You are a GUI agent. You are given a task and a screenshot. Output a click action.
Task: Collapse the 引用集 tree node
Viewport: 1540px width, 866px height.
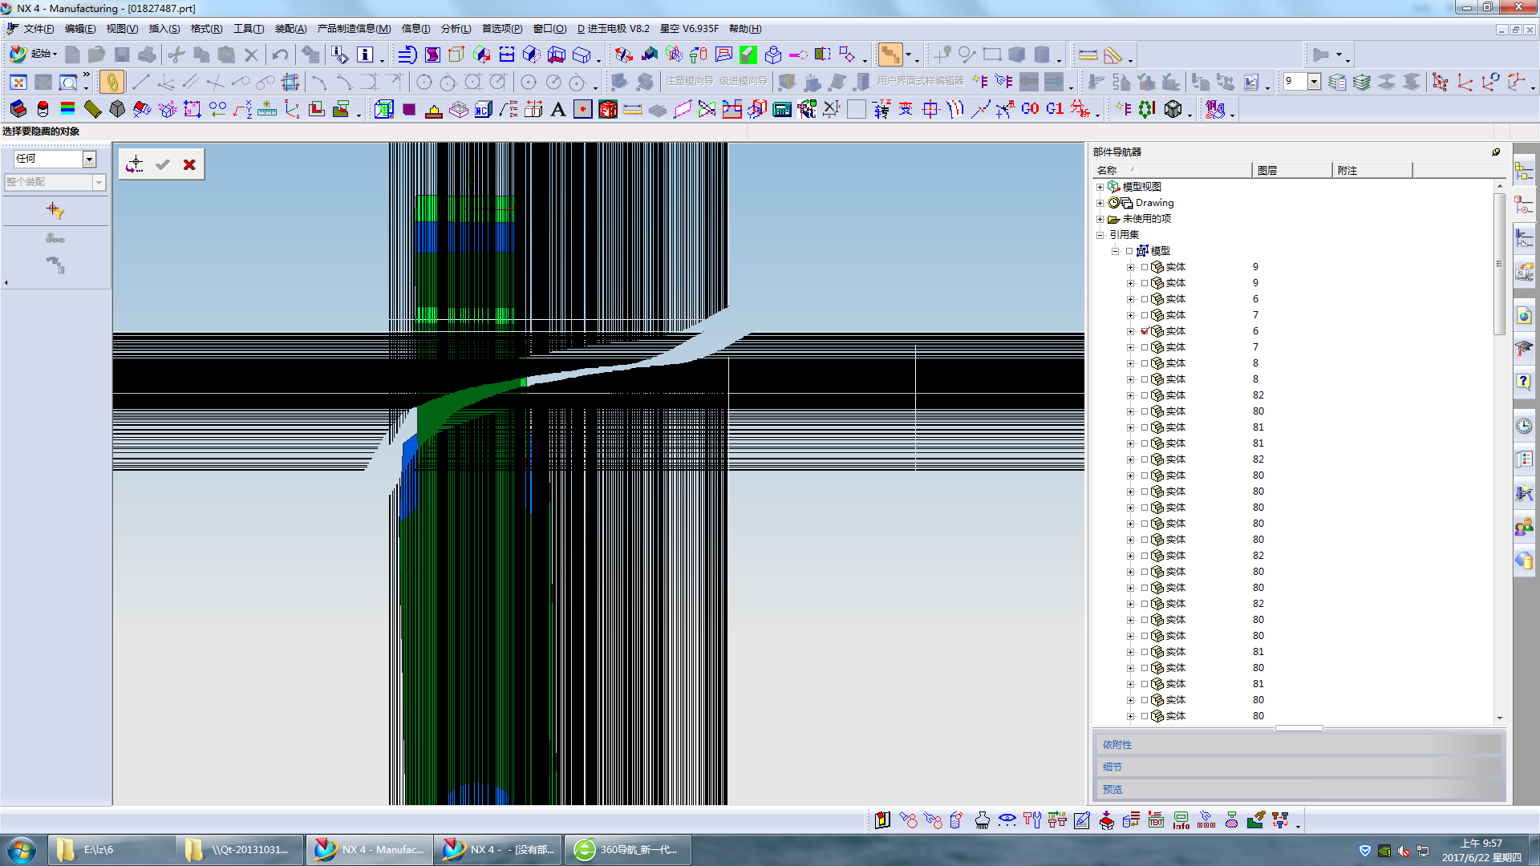point(1100,235)
